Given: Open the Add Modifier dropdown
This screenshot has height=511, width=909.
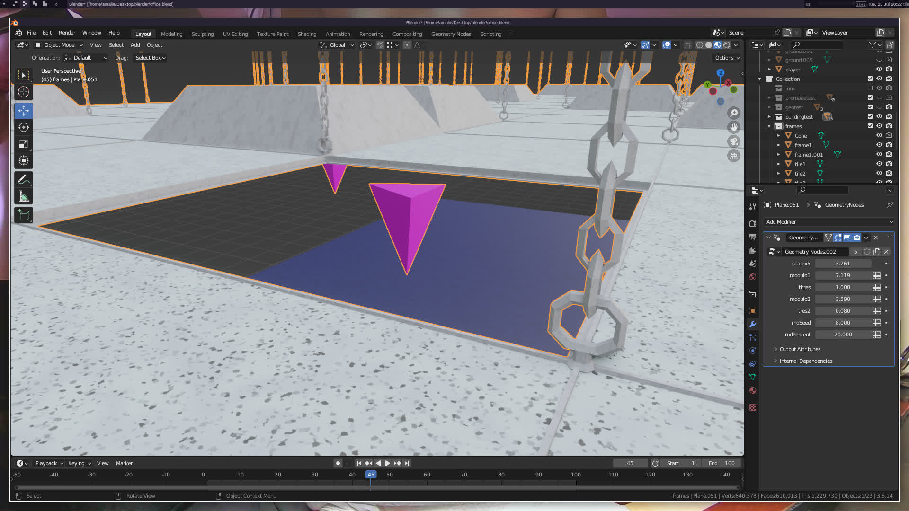Looking at the screenshot, I should (829, 222).
